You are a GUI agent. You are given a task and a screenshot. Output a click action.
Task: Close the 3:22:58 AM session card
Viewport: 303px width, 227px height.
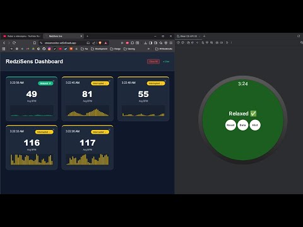[x=54, y=81]
